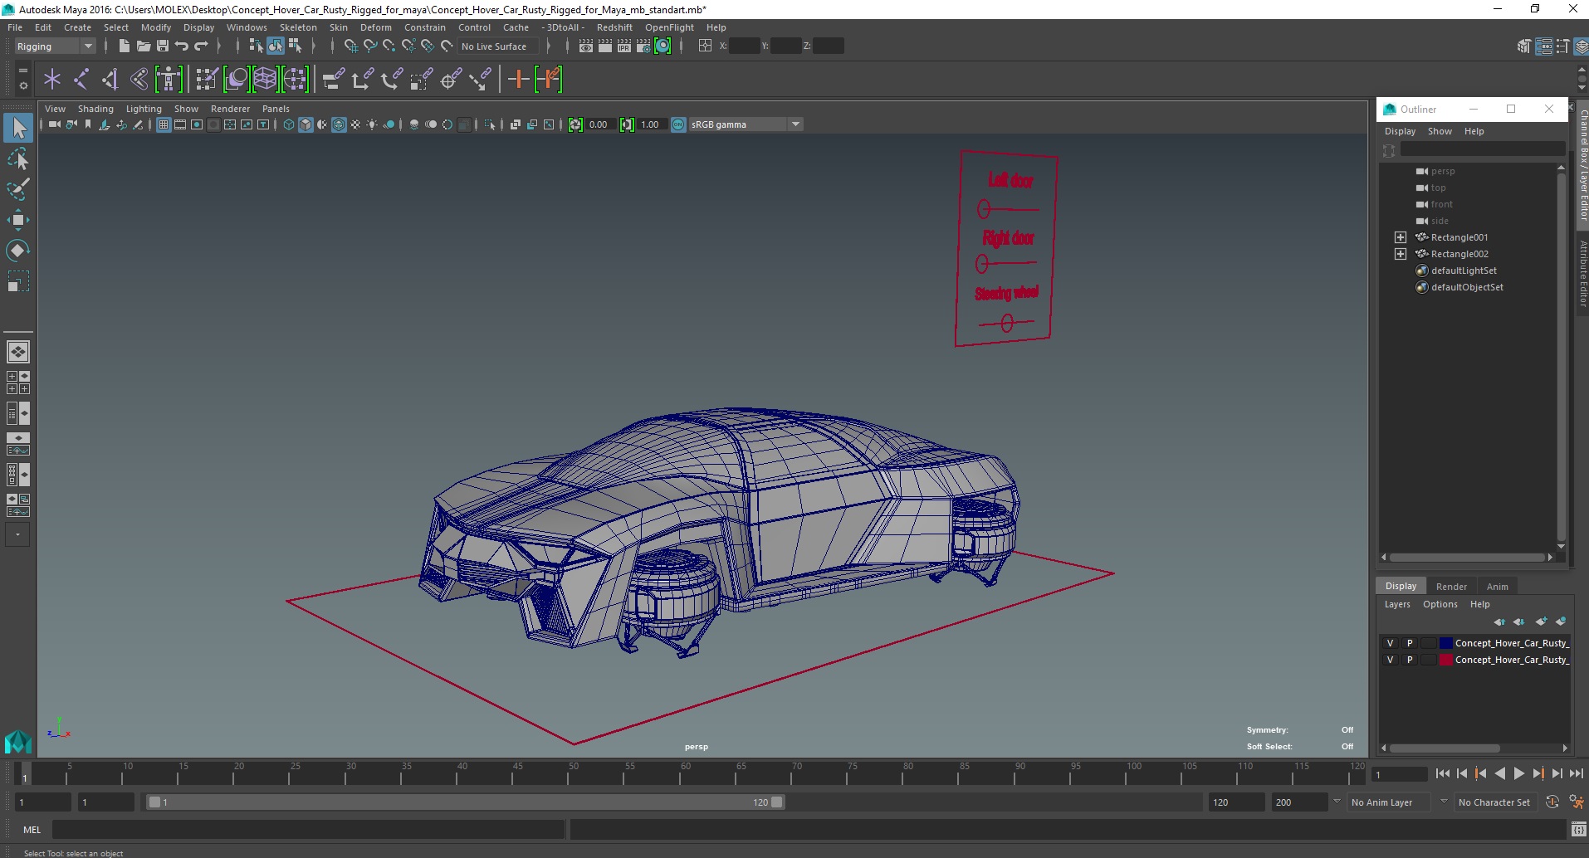Toggle playback P of red layer
This screenshot has width=1589, height=858.
coord(1409,660)
